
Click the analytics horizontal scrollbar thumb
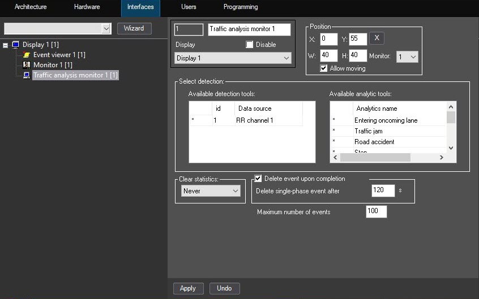375,158
